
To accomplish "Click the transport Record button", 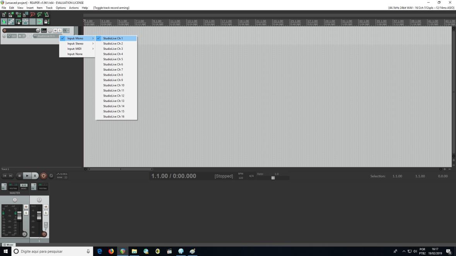I will (x=43, y=176).
